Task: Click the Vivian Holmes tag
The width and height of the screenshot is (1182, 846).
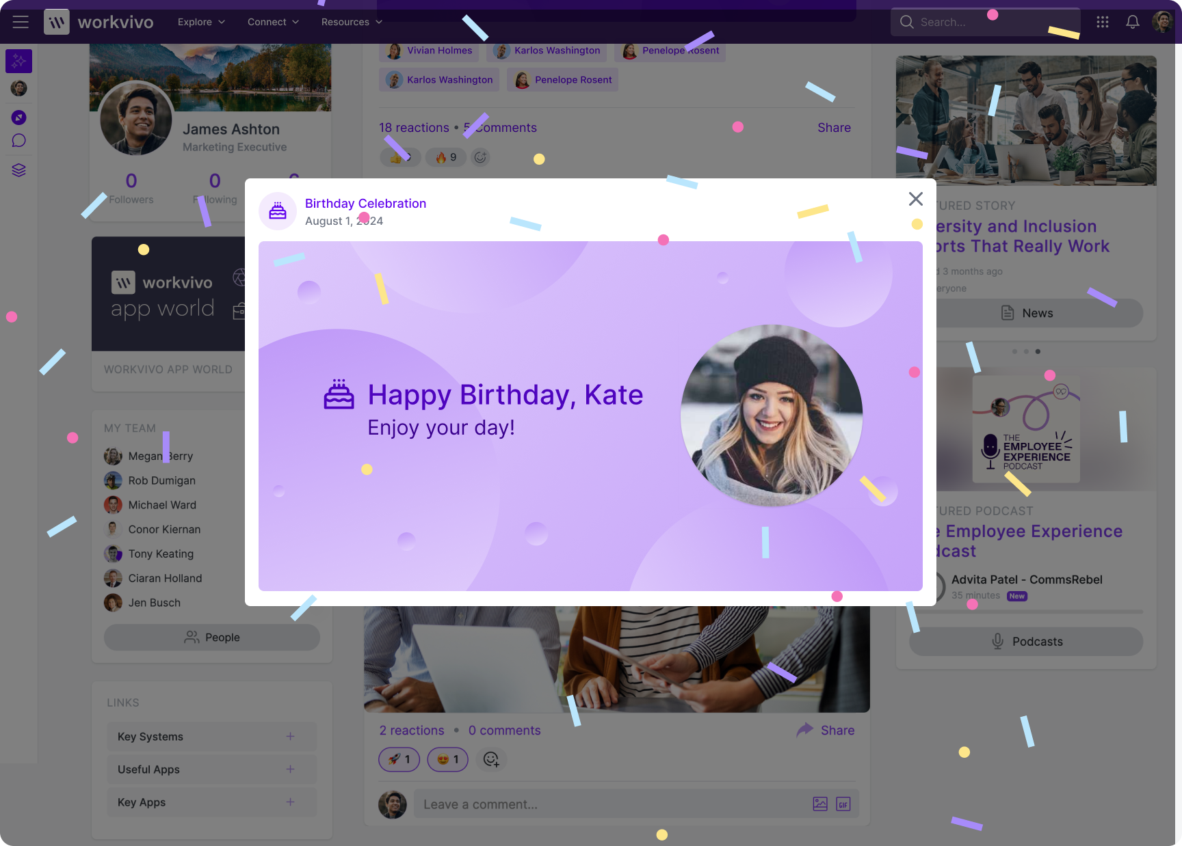Action: pos(430,51)
